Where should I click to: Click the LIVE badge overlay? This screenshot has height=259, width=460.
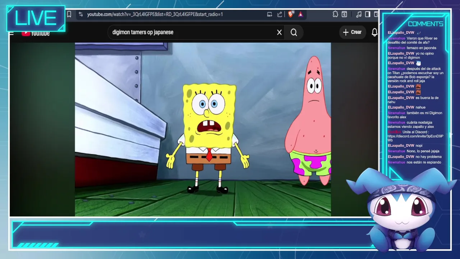36,18
